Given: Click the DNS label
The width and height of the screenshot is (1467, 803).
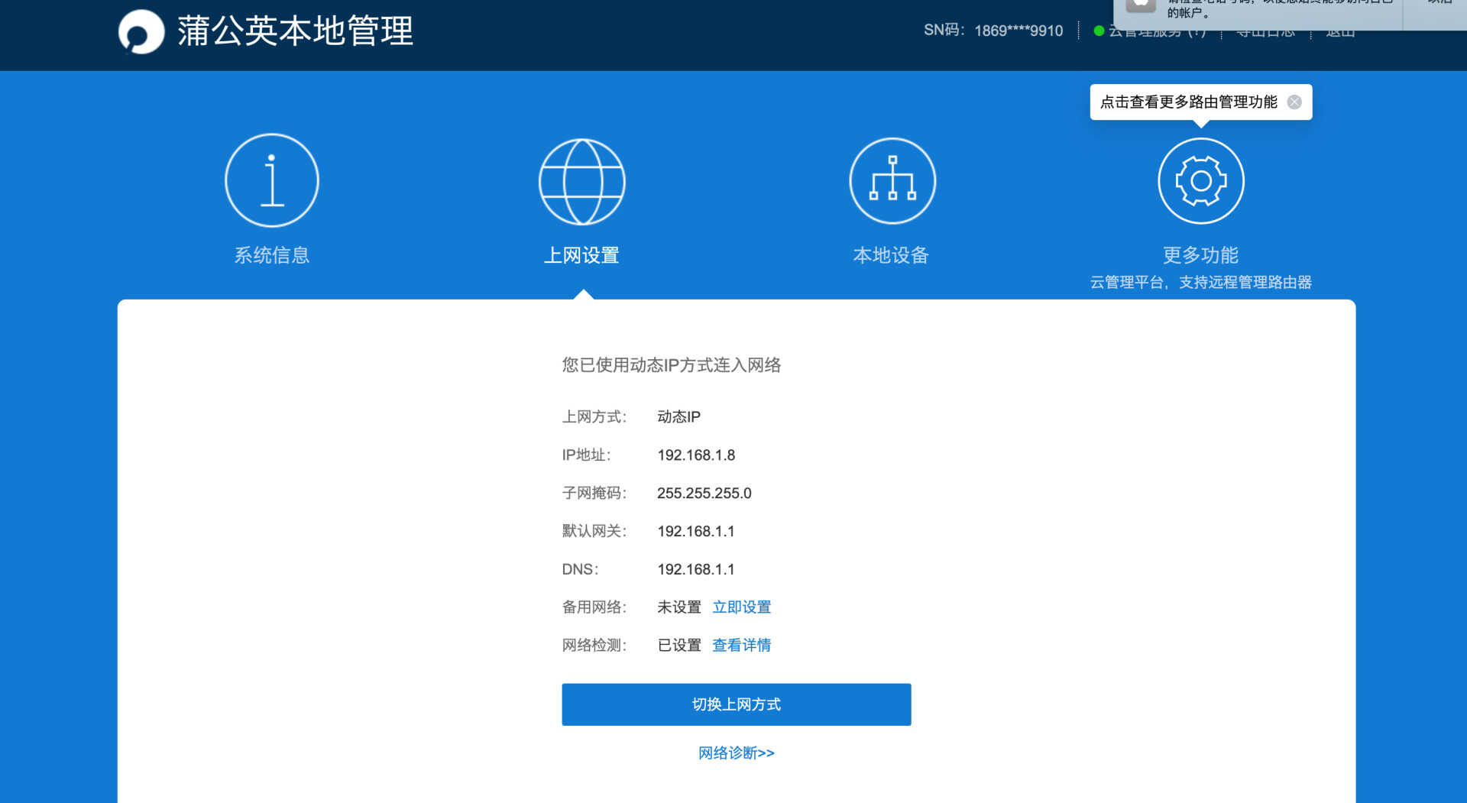Looking at the screenshot, I should (x=581, y=570).
